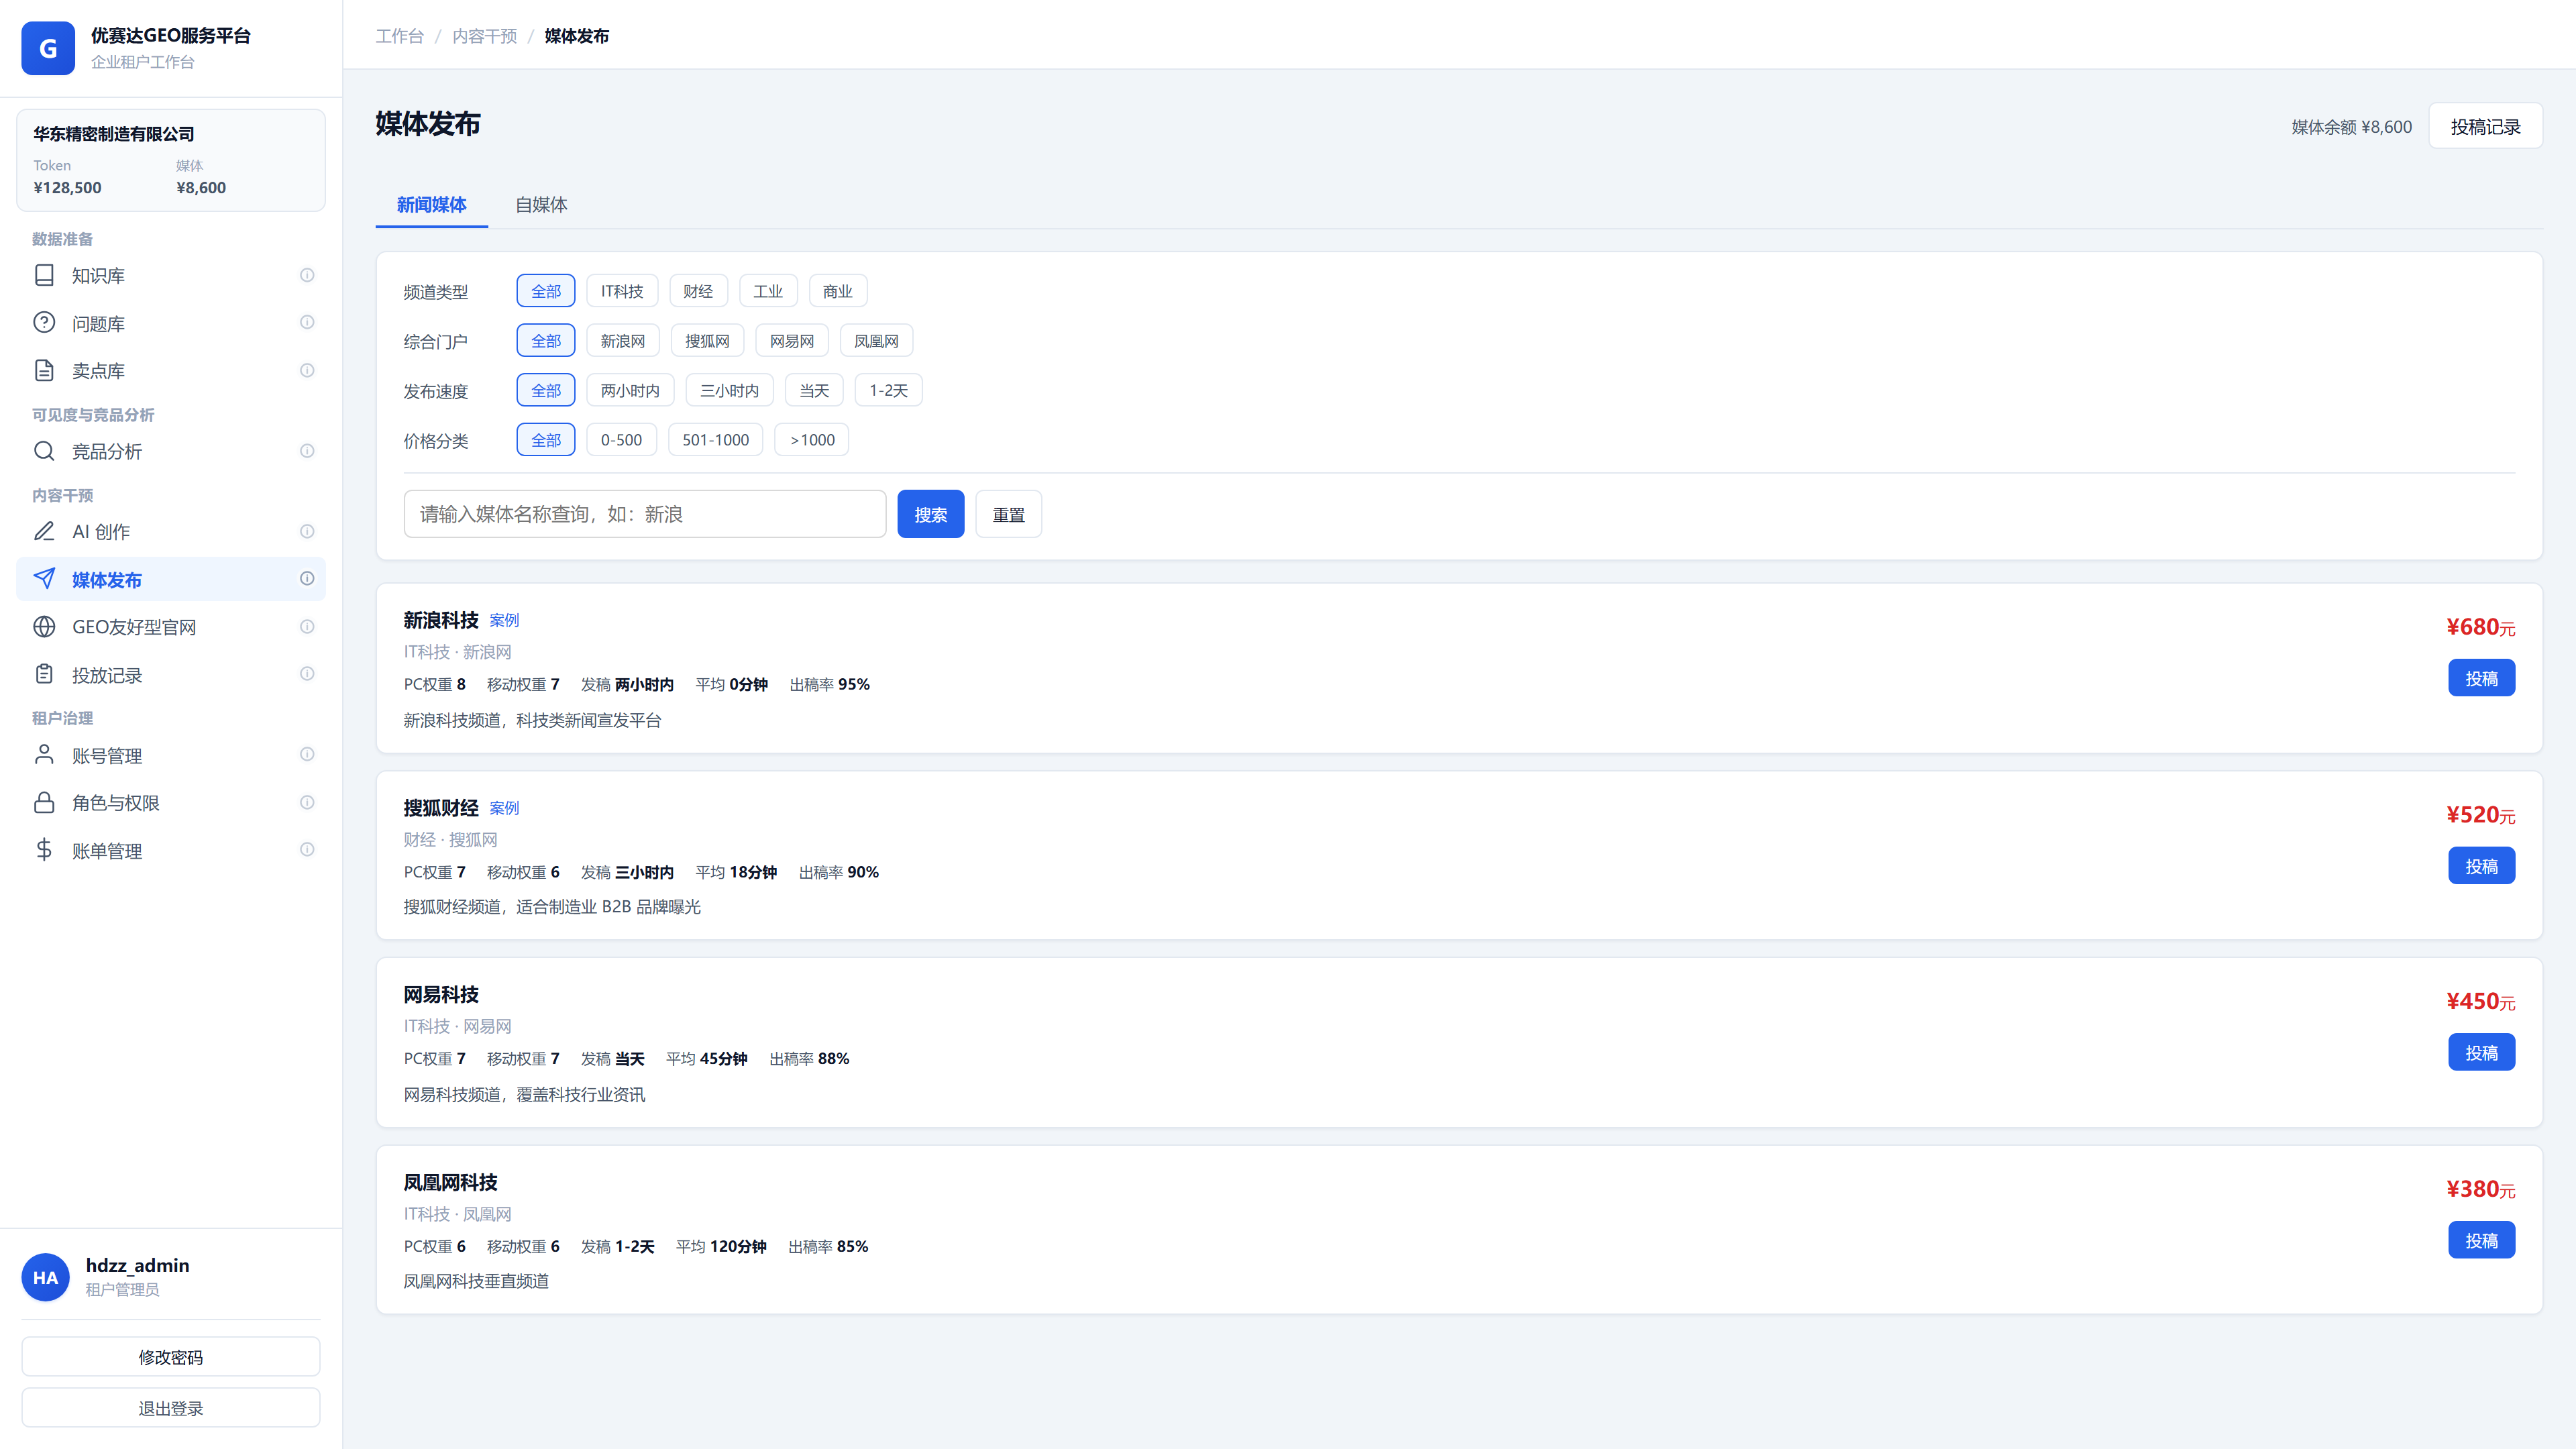Click the globe icon beside GEO友好型官网
The image size is (2576, 1449).
point(44,627)
